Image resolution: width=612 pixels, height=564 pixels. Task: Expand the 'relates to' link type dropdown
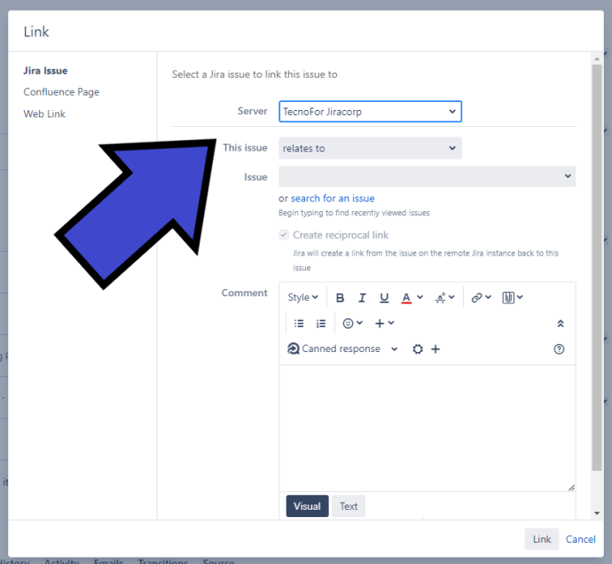pyautogui.click(x=370, y=148)
